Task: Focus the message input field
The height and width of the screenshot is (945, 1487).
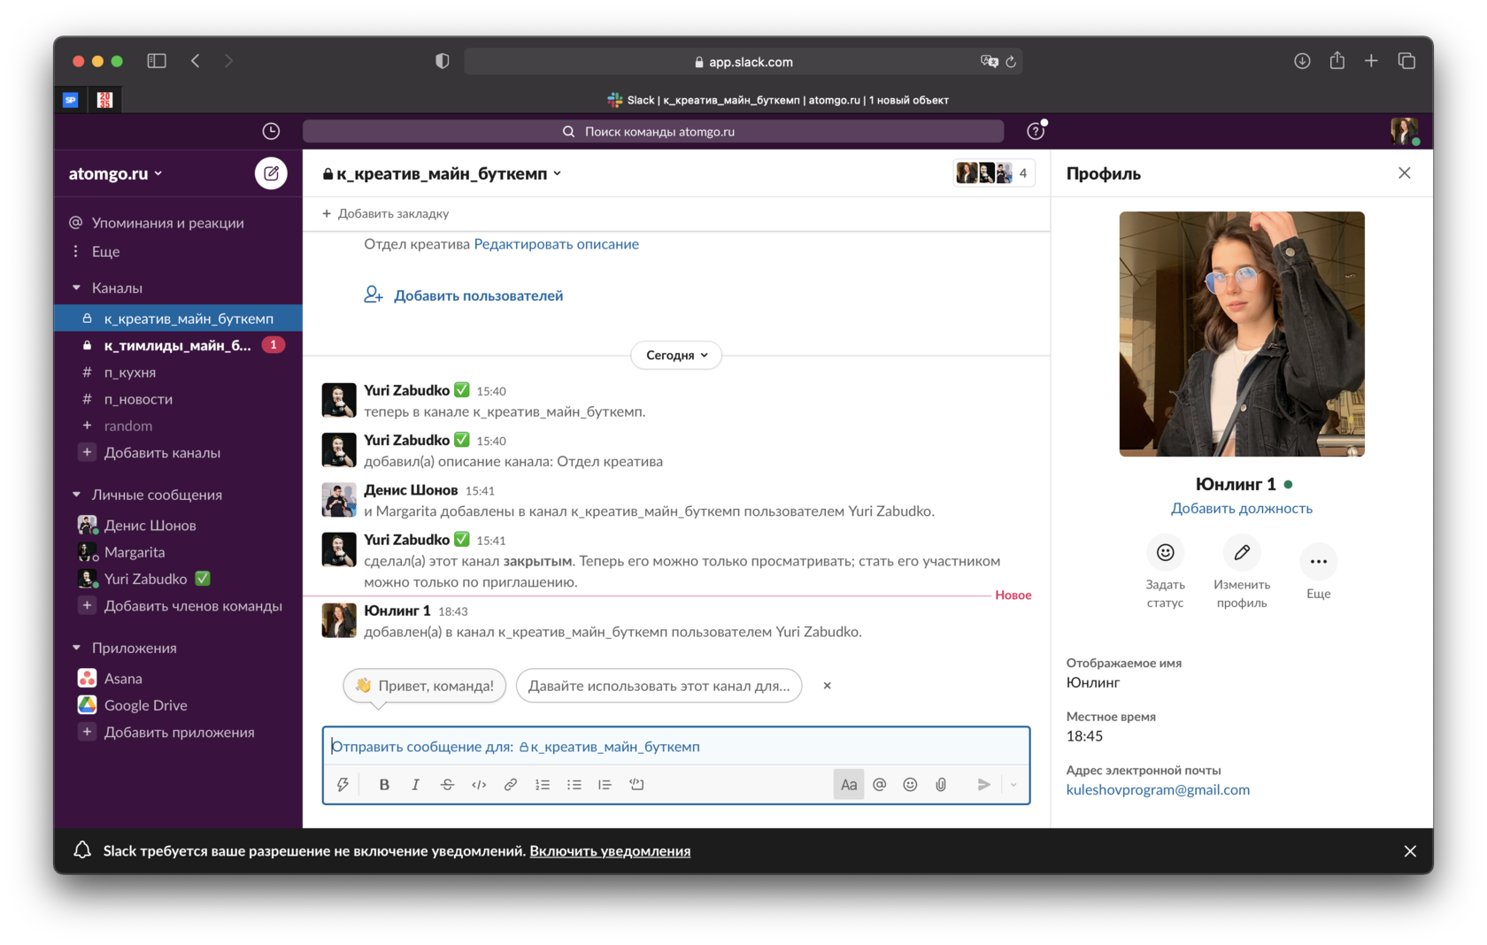Action: point(676,747)
